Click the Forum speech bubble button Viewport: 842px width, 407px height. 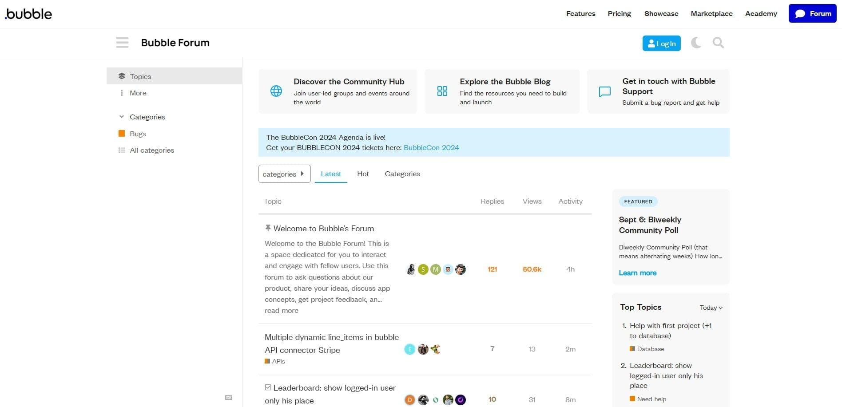(x=813, y=13)
